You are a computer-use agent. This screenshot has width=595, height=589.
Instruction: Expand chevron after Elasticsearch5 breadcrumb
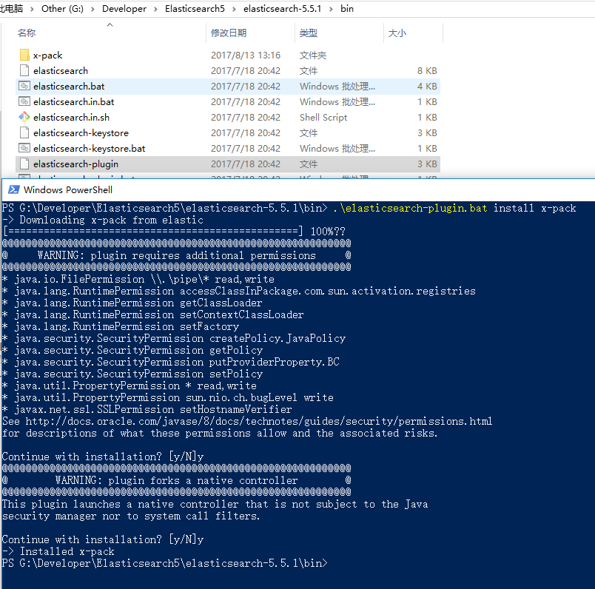click(234, 9)
